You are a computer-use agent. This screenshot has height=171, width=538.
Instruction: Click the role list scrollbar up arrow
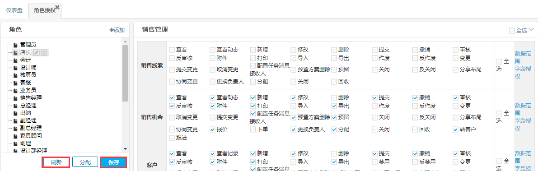tap(125, 42)
